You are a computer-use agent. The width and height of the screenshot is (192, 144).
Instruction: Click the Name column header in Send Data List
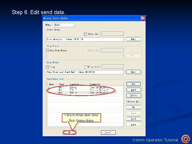[52, 84]
